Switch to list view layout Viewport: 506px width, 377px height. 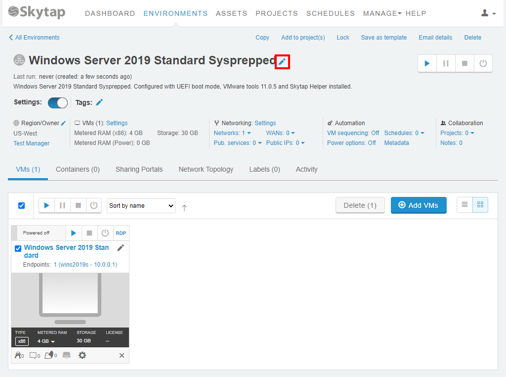[x=464, y=204]
